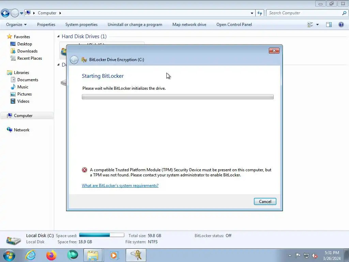The height and width of the screenshot is (262, 349).
Task: Open BitLocker's system requirements link
Action: click(120, 186)
